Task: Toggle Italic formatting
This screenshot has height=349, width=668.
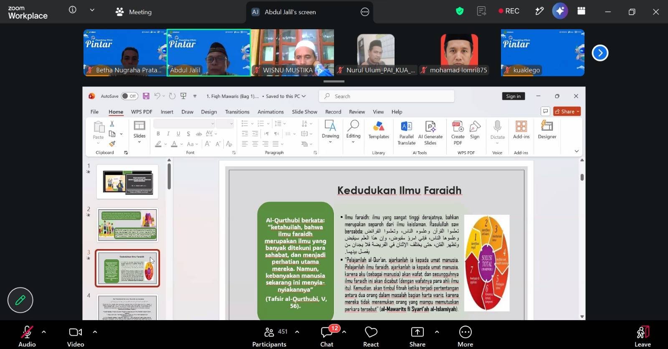Action: [x=168, y=134]
